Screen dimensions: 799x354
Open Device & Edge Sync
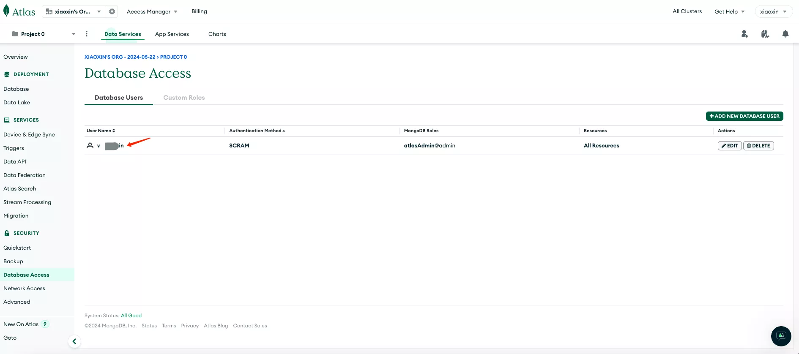point(29,135)
